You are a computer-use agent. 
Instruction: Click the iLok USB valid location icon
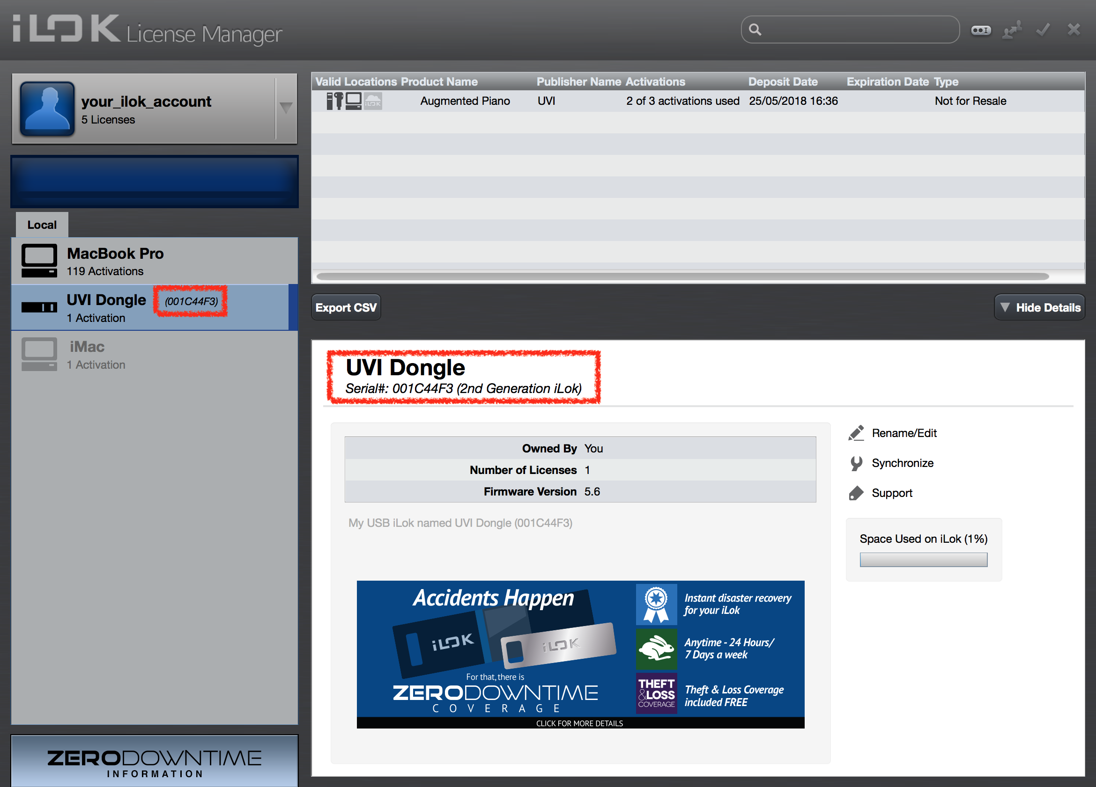click(x=335, y=101)
